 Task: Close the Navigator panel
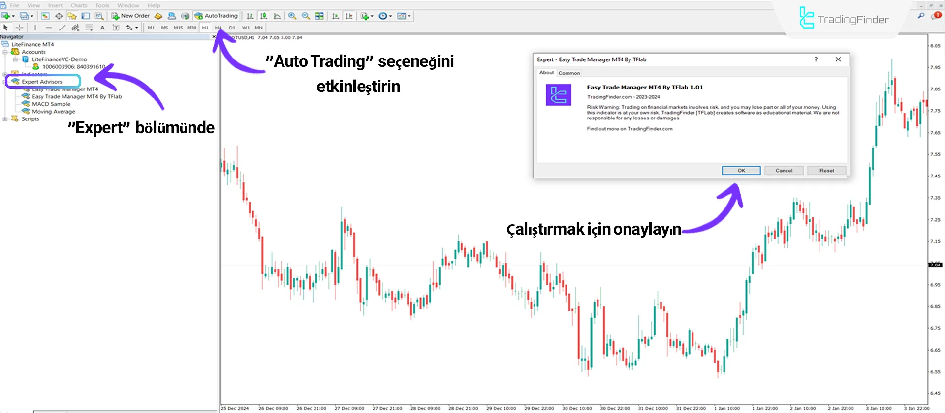click(x=214, y=37)
